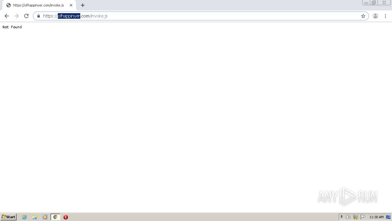Open the Chrome profile avatar menu
The height and width of the screenshot is (221, 392).
coord(375,16)
